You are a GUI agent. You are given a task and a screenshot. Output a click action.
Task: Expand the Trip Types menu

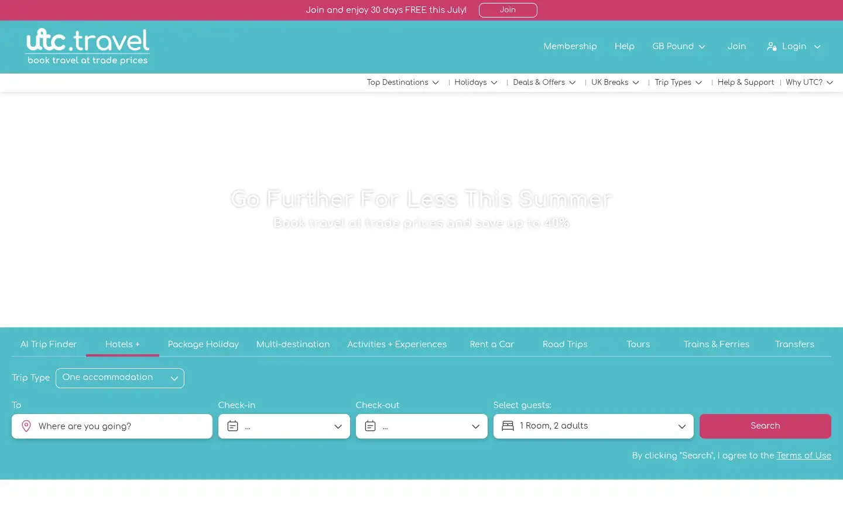point(678,83)
